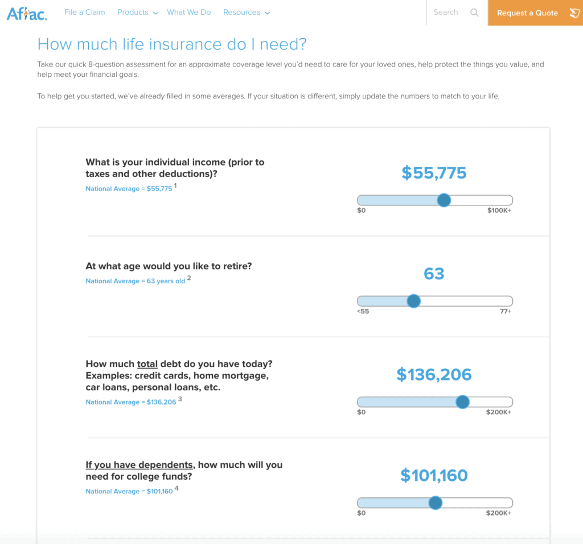Click footnote 3 next to the debt average
583x544 pixels.
click(x=180, y=399)
